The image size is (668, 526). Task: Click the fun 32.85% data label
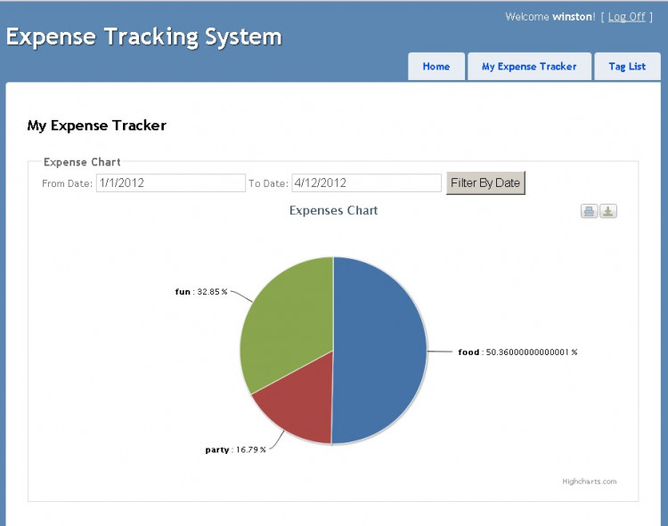(x=201, y=291)
